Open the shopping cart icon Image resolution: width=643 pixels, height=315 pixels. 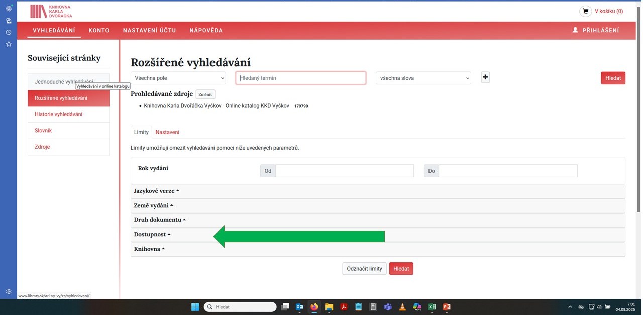pos(585,11)
